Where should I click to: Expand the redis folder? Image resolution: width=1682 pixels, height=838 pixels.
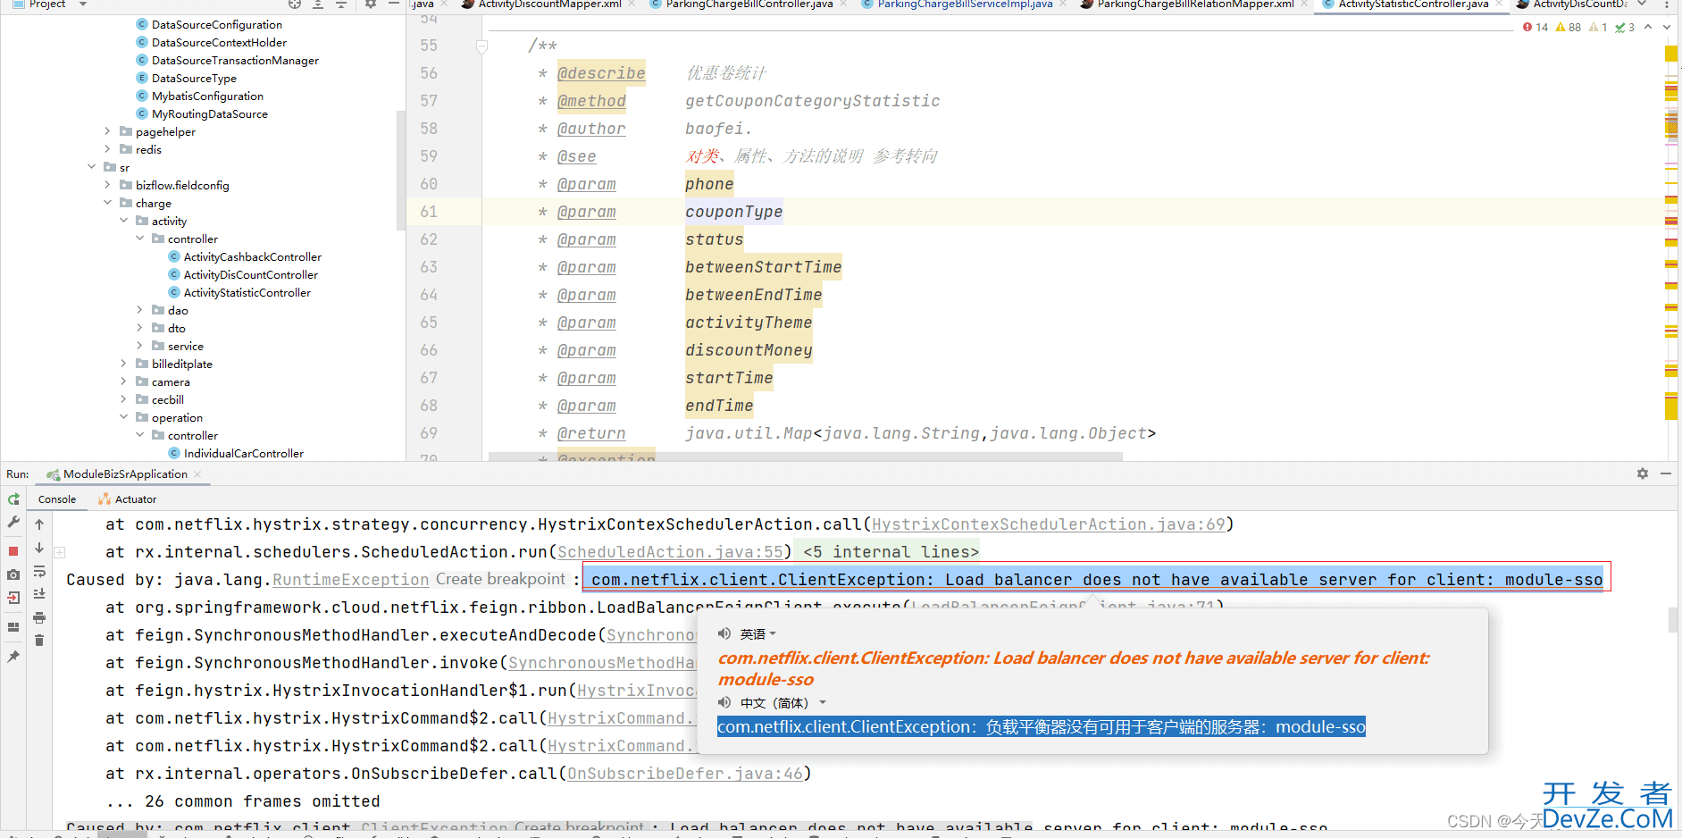point(107,149)
